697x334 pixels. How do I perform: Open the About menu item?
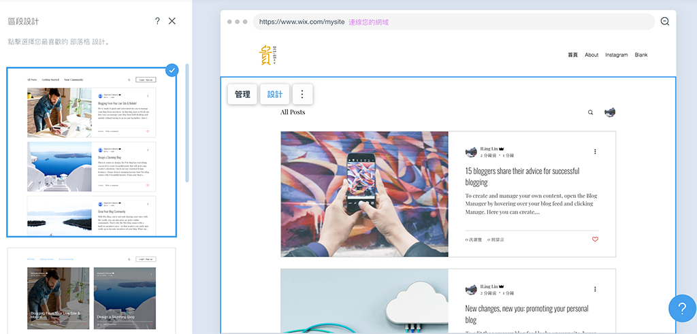tap(591, 55)
